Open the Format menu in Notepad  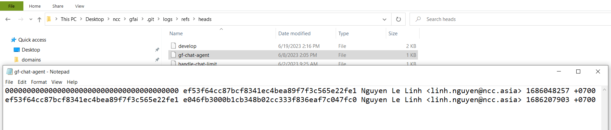(x=39, y=82)
